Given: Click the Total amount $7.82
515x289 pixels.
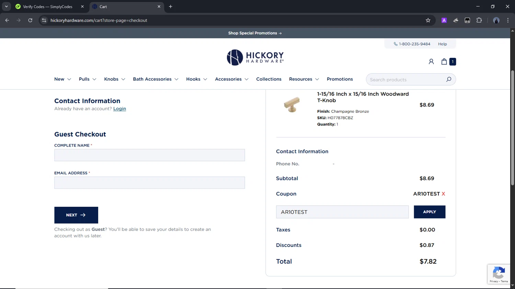Looking at the screenshot, I should [x=428, y=261].
